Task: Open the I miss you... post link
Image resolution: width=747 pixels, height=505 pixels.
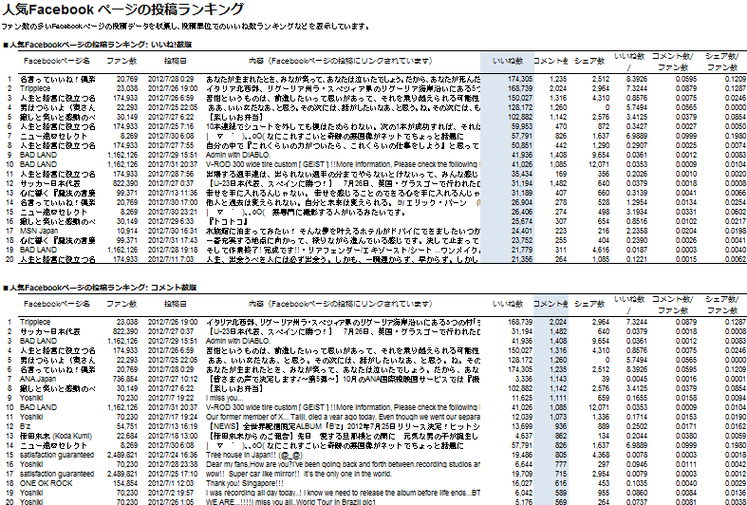Action: (224, 398)
